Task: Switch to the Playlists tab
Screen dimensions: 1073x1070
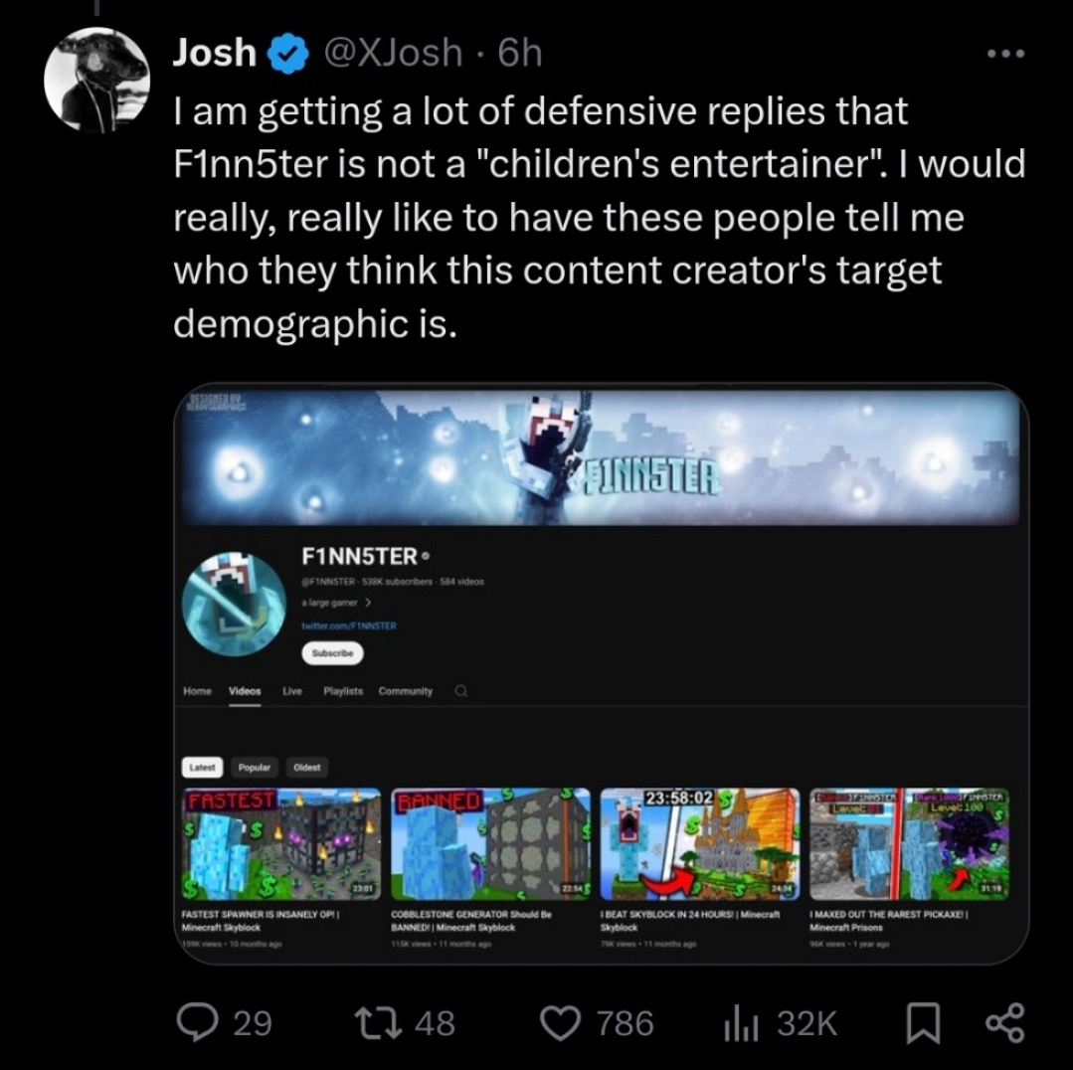Action: pos(343,691)
